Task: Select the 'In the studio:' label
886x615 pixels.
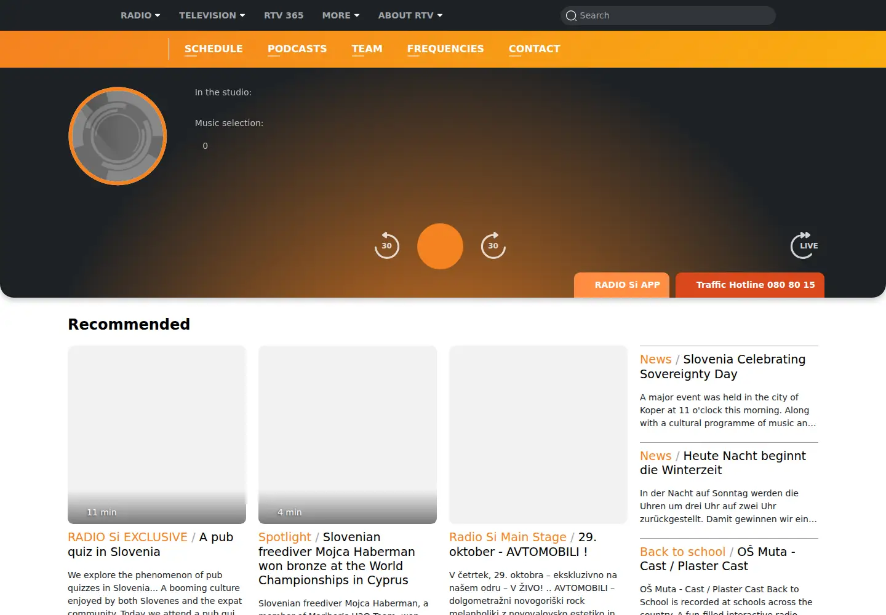Action: (223, 92)
